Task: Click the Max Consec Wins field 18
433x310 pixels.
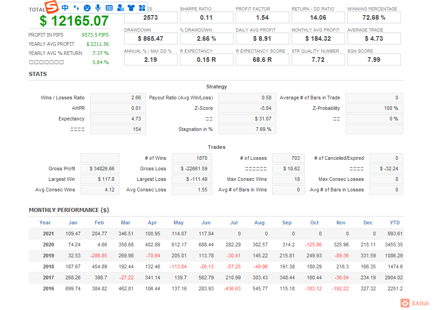Action: point(288,179)
